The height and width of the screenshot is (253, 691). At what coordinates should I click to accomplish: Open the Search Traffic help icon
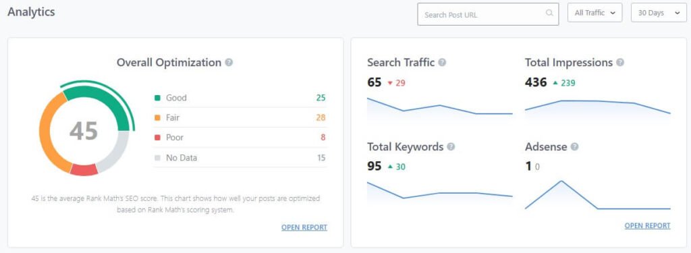[x=442, y=63]
